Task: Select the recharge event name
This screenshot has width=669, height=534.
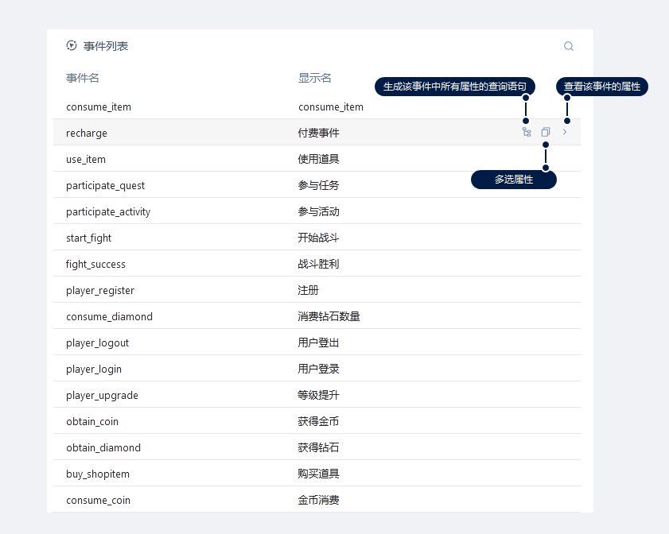Action: [87, 133]
